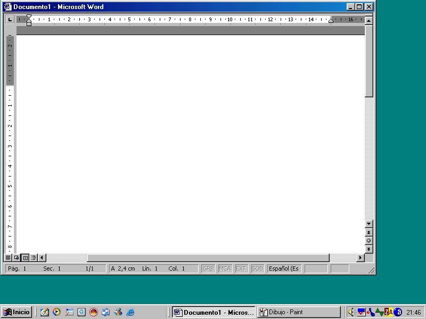Launch Outlook Express quick launch icon
The width and height of the screenshot is (426, 319).
pos(105,312)
